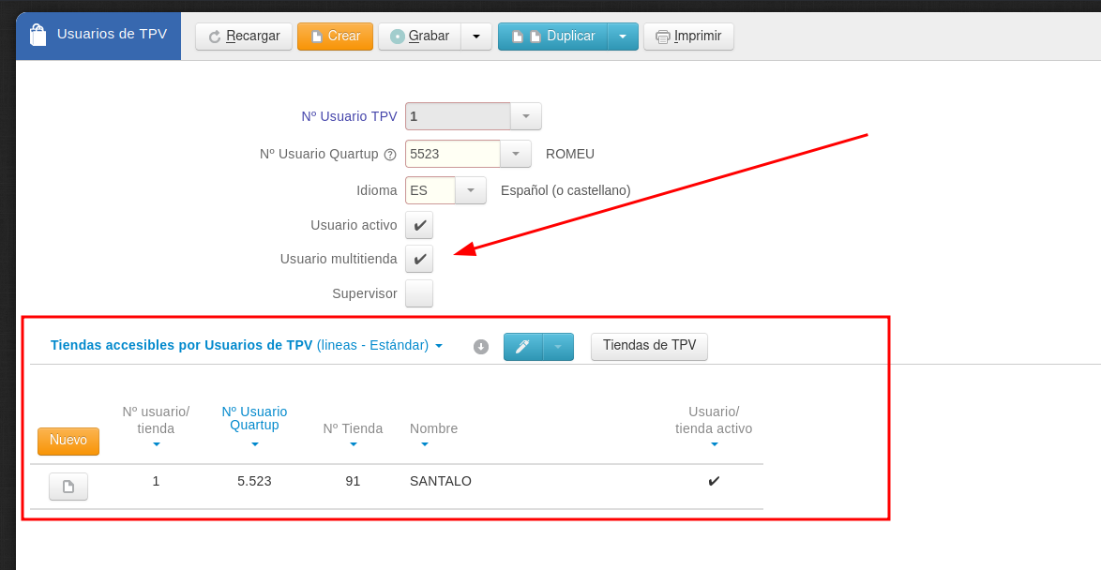Expand the Grabar dropdown arrow
This screenshot has width=1101, height=570.
click(x=476, y=37)
